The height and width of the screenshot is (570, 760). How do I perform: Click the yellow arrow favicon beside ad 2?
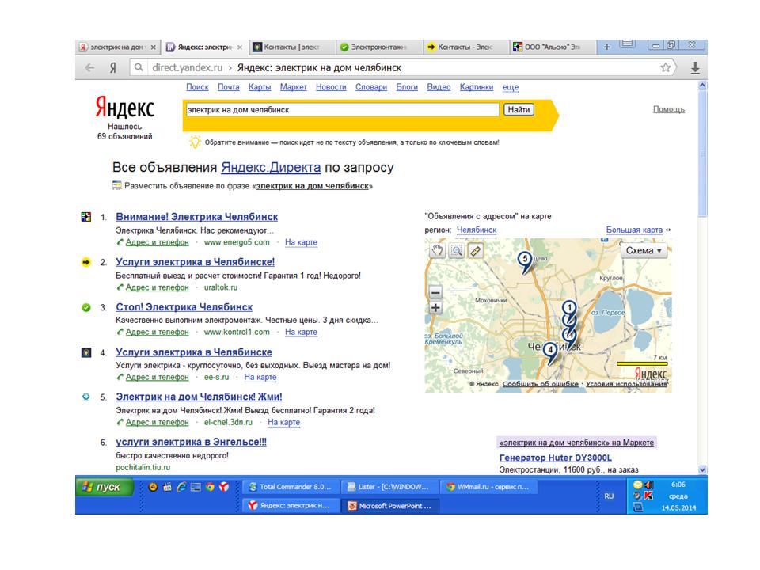click(85, 262)
